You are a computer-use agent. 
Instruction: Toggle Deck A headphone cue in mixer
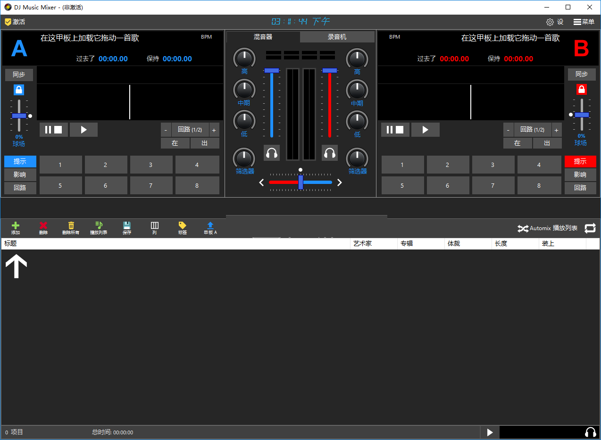[x=272, y=153]
